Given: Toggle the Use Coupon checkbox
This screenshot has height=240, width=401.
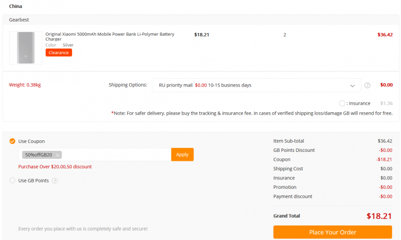Looking at the screenshot, I should click(12, 141).
